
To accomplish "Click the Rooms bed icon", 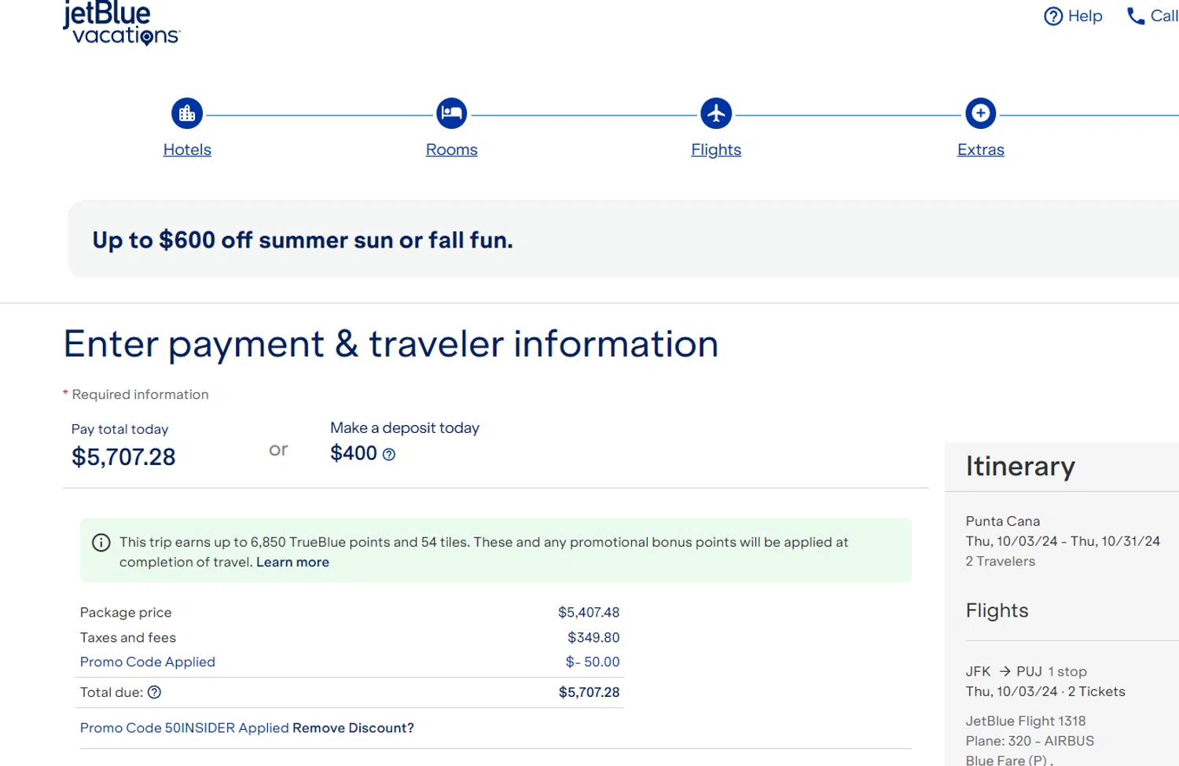I will pyautogui.click(x=451, y=113).
